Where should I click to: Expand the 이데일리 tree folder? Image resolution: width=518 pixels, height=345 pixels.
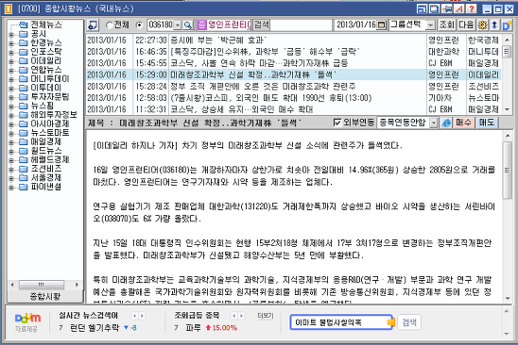point(11,61)
